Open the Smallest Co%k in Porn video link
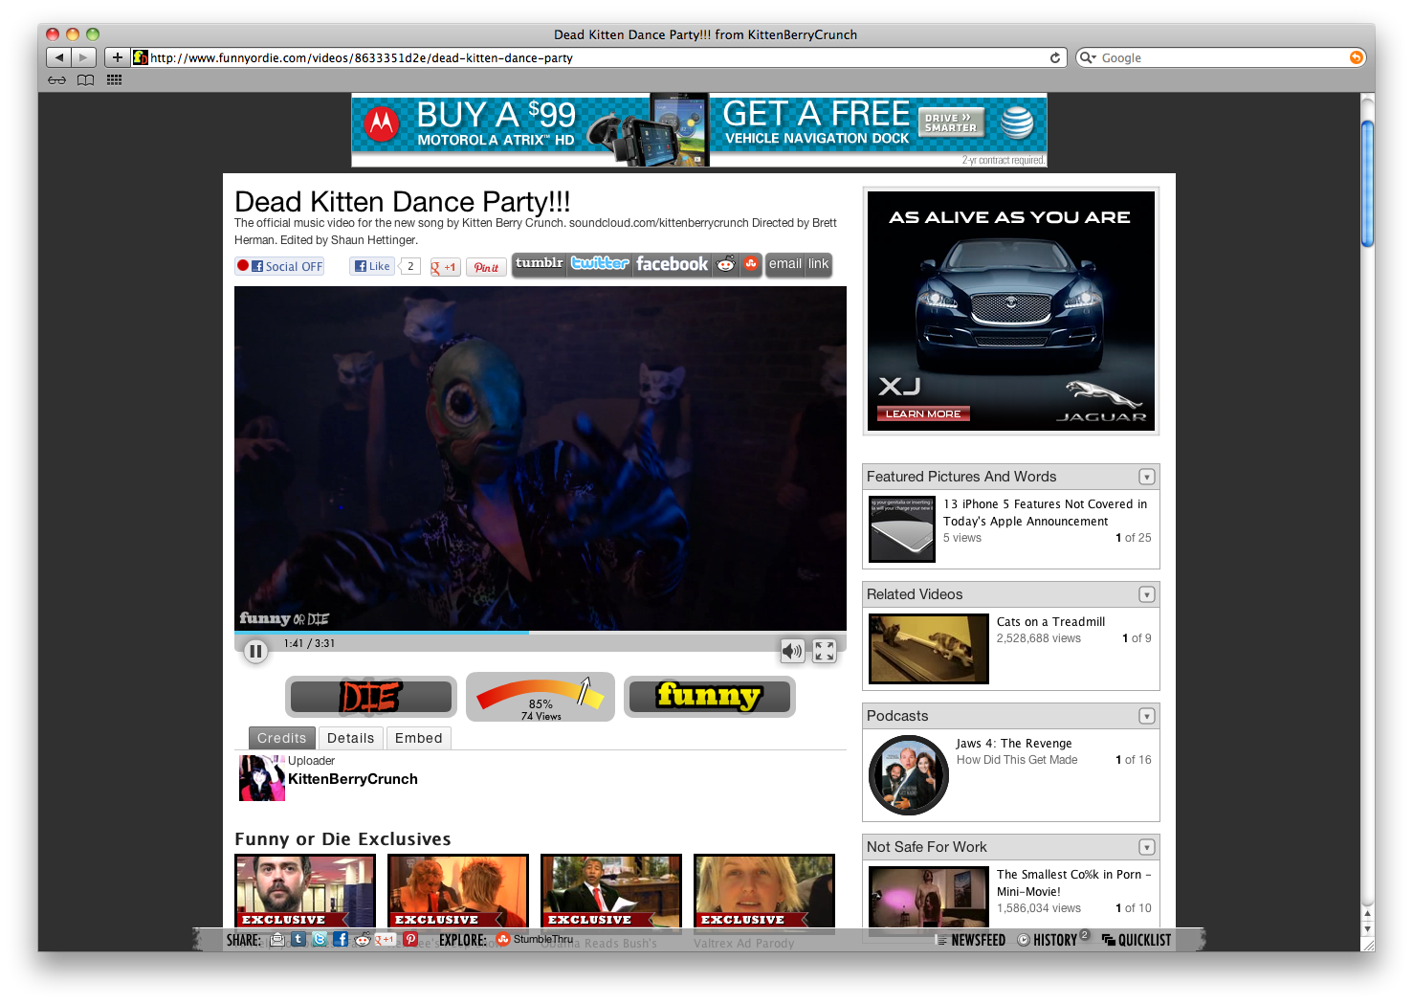This screenshot has width=1413, height=1004. (1073, 883)
